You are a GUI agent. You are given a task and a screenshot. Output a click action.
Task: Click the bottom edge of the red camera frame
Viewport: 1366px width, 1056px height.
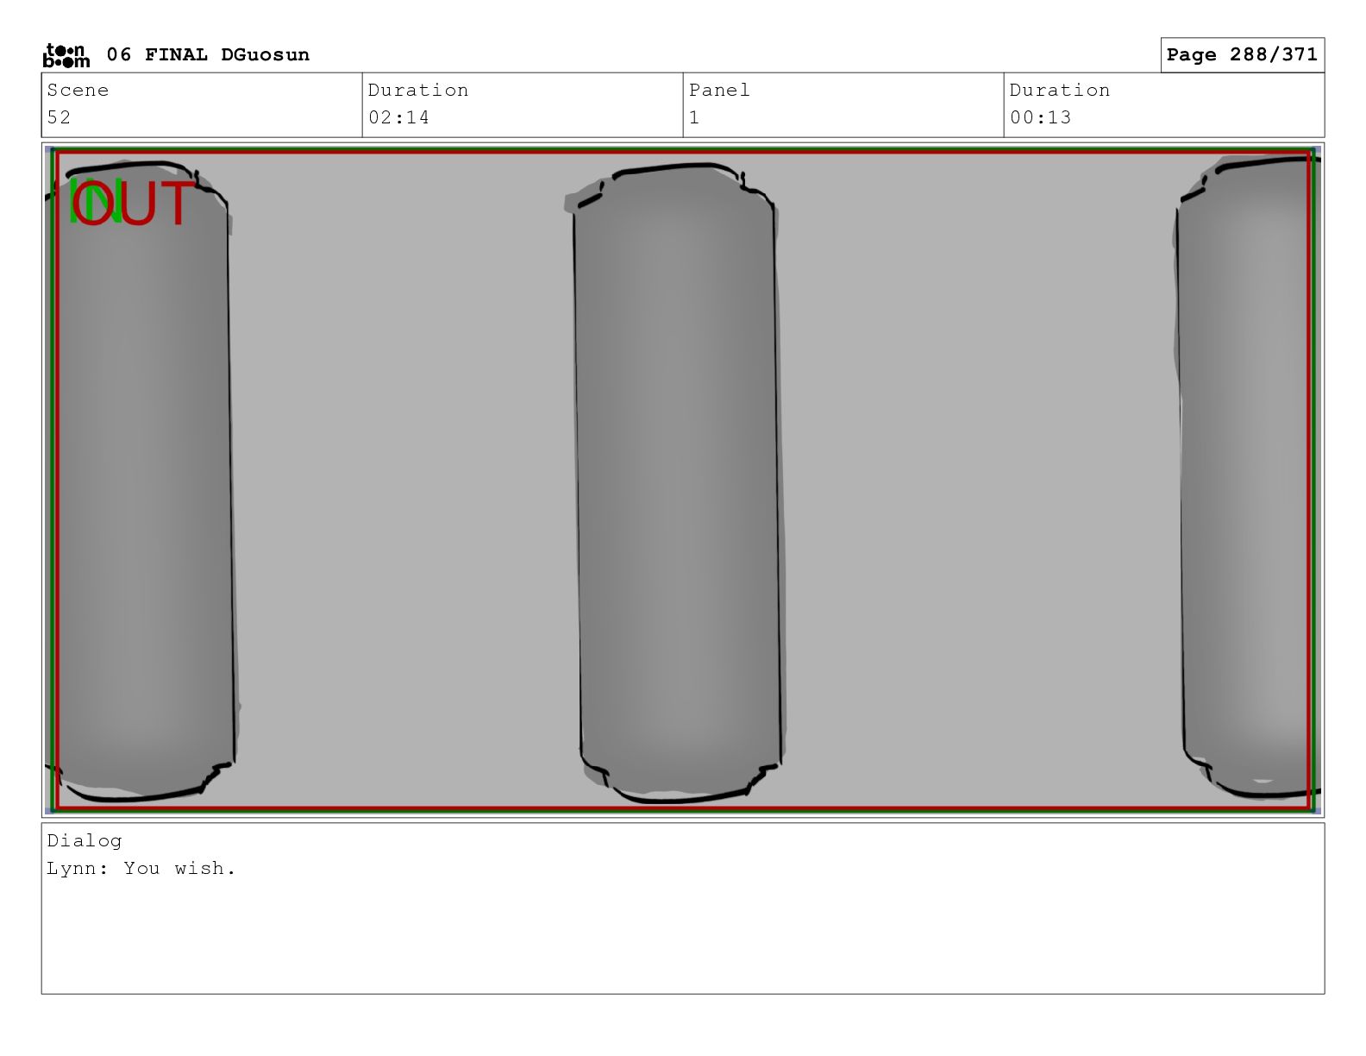click(x=683, y=808)
